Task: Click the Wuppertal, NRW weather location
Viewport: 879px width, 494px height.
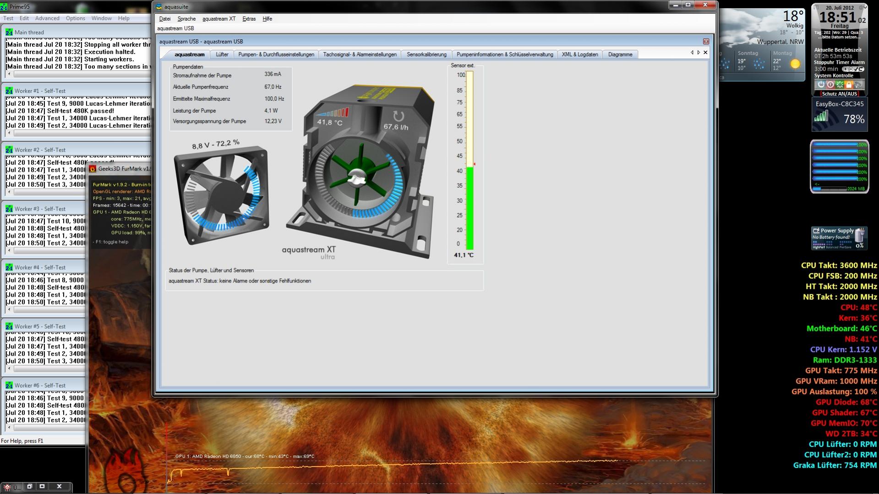Action: click(x=781, y=42)
